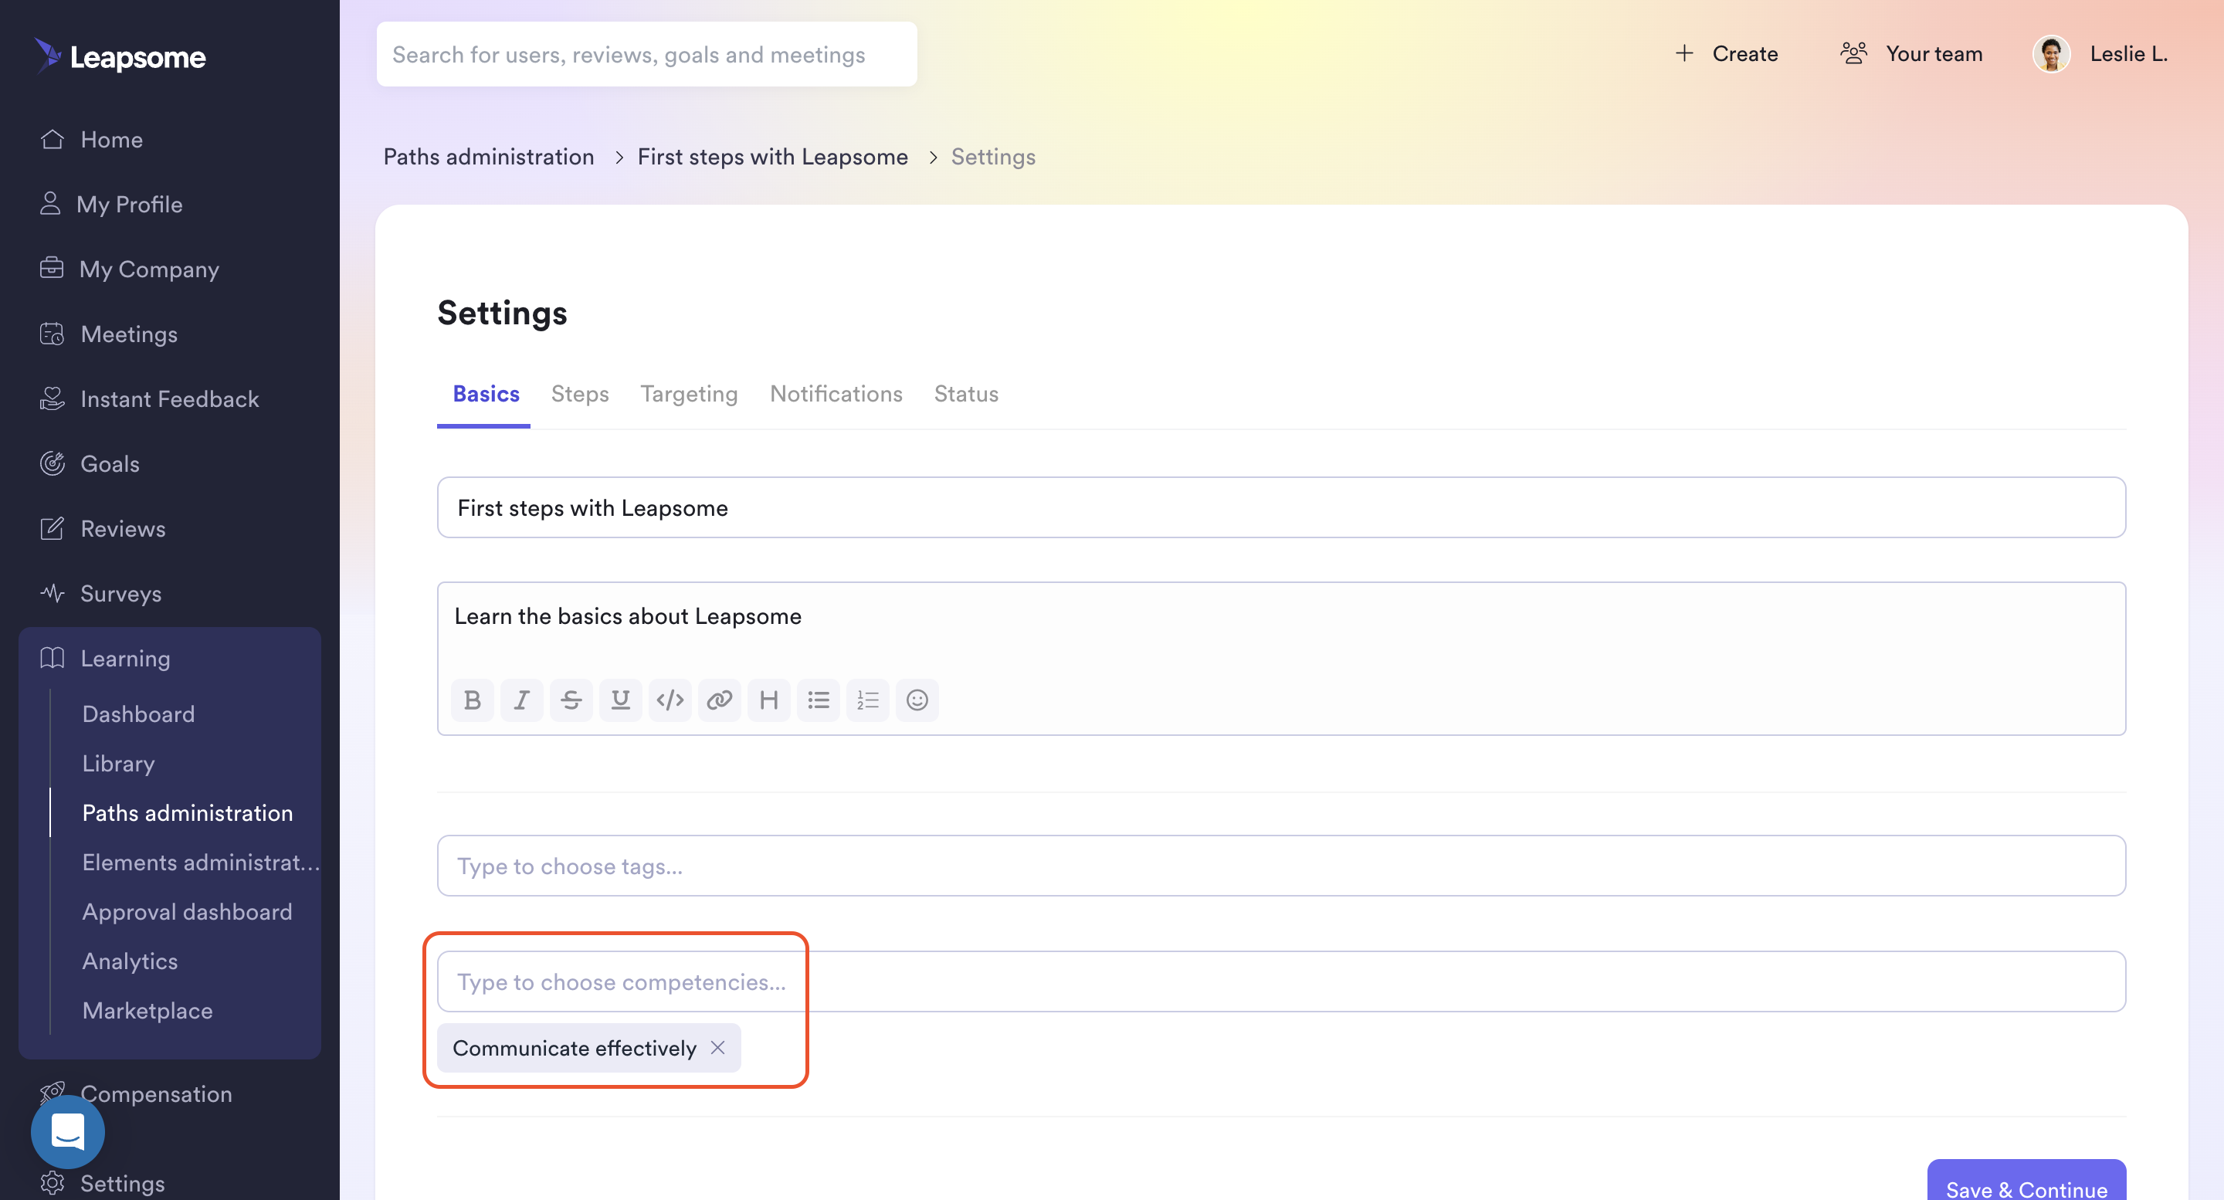
Task: Select Paths administration in sidebar
Action: [188, 812]
